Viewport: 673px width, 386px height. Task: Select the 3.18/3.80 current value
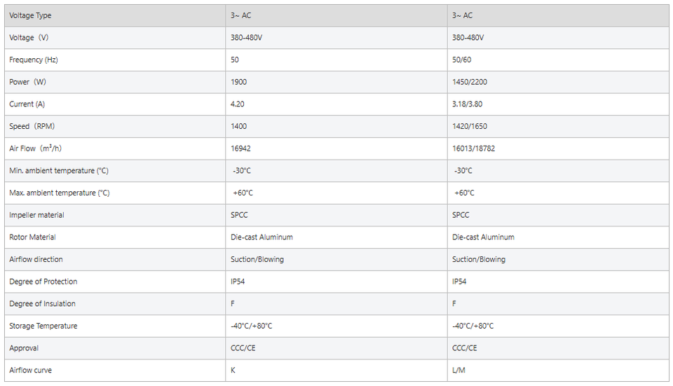tap(467, 104)
